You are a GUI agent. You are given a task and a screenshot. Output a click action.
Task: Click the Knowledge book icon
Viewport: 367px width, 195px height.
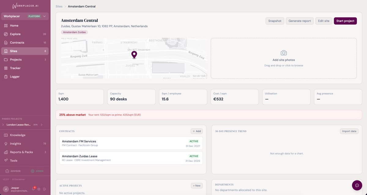tap(6, 135)
